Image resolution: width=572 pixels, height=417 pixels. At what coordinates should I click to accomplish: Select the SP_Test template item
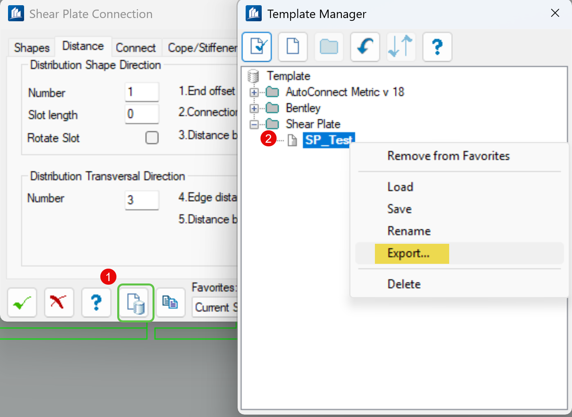click(x=328, y=140)
